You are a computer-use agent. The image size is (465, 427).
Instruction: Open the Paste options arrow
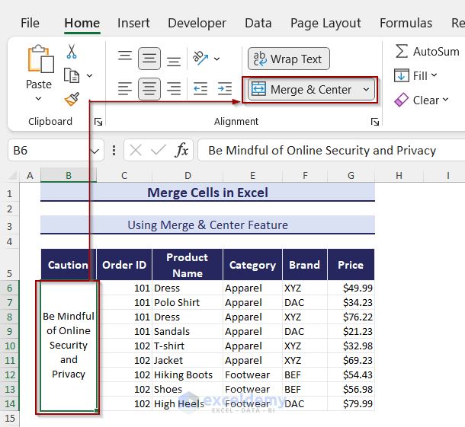39,99
